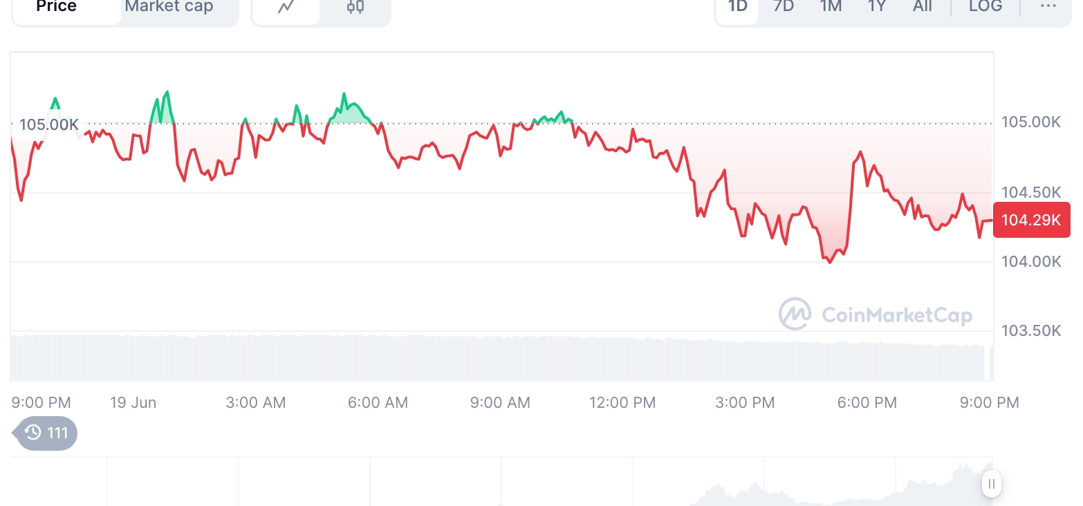Select the candlestick chart view icon

(355, 8)
